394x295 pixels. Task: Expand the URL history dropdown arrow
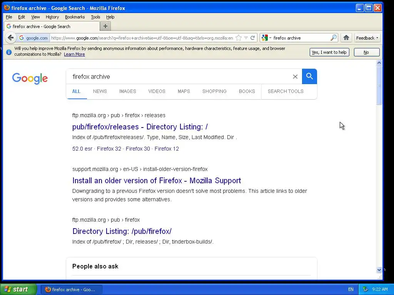coord(246,38)
